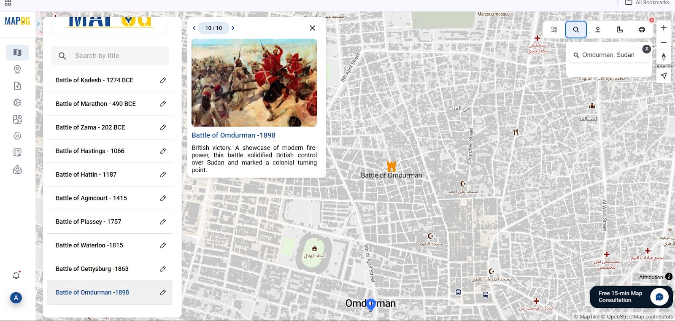The image size is (675, 321).
Task: Open the file upload icon in sidebar
Action: pyautogui.click(x=17, y=86)
